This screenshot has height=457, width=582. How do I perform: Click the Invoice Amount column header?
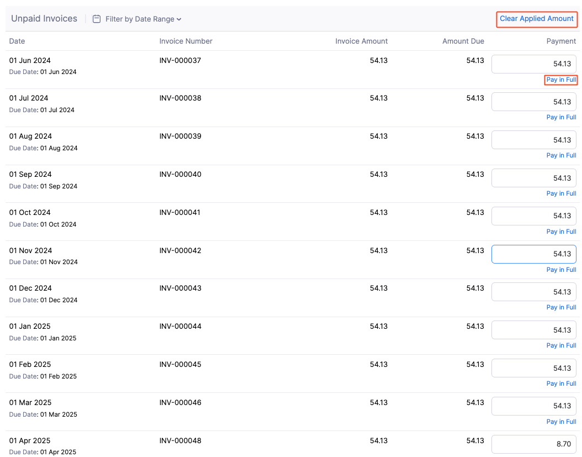point(362,41)
